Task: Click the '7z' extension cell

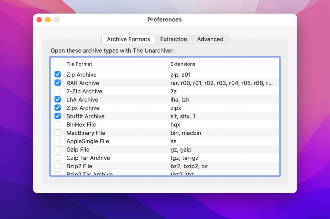Action: pos(174,92)
